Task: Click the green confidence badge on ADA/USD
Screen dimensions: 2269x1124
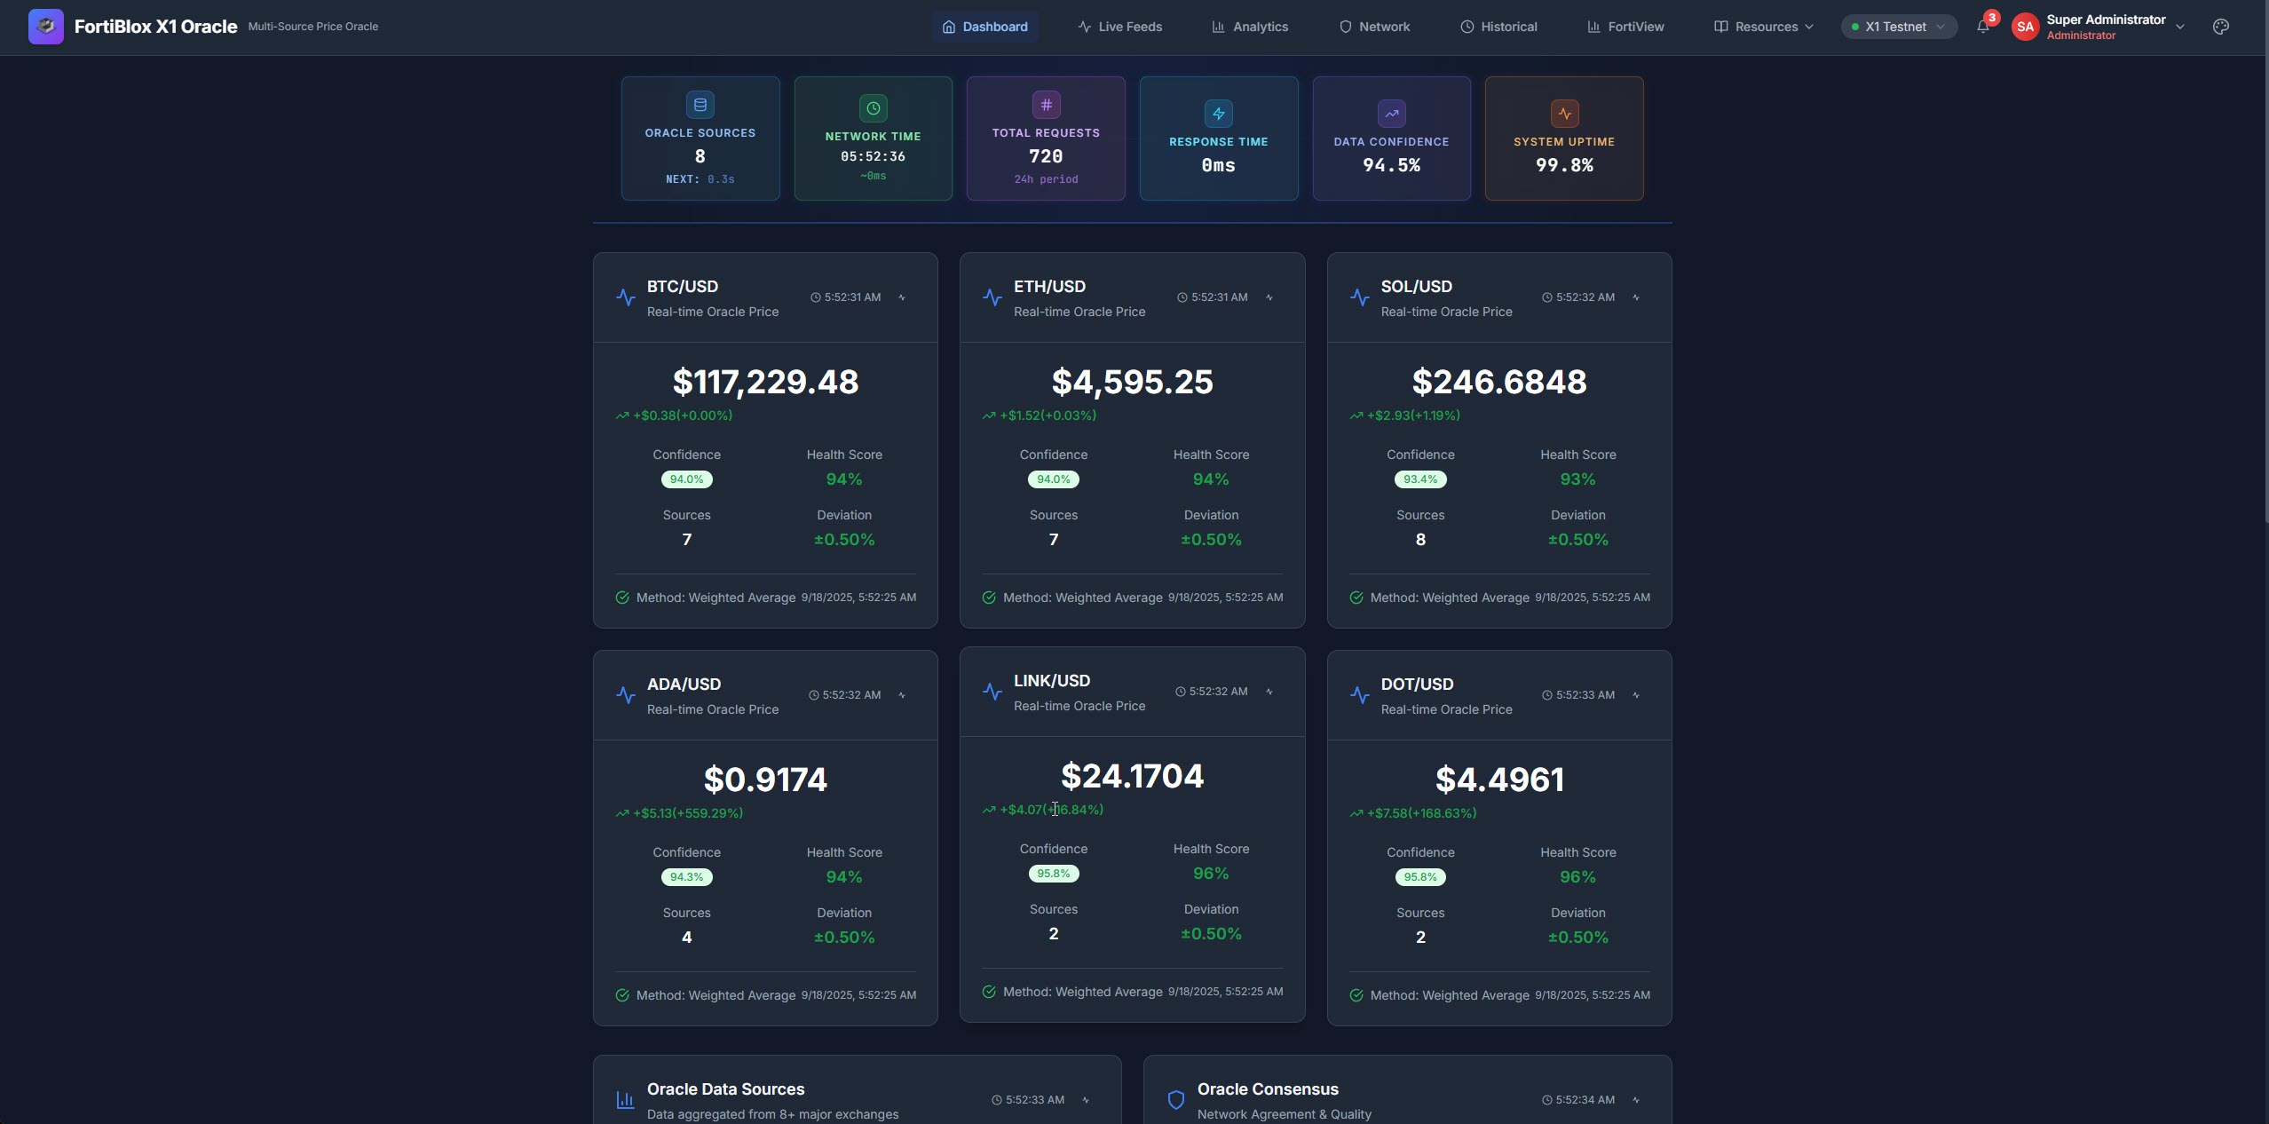Action: click(x=686, y=877)
